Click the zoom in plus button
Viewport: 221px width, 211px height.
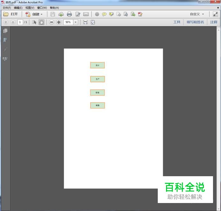coord(59,22)
